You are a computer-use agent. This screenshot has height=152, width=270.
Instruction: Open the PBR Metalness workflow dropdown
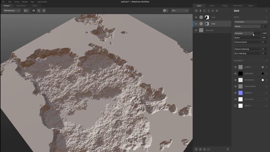pyautogui.click(x=11, y=11)
